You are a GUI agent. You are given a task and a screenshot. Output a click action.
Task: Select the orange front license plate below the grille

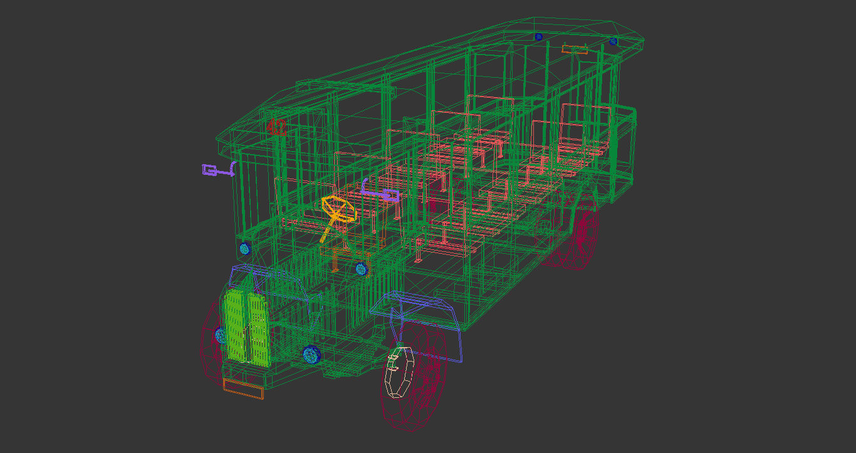click(243, 389)
